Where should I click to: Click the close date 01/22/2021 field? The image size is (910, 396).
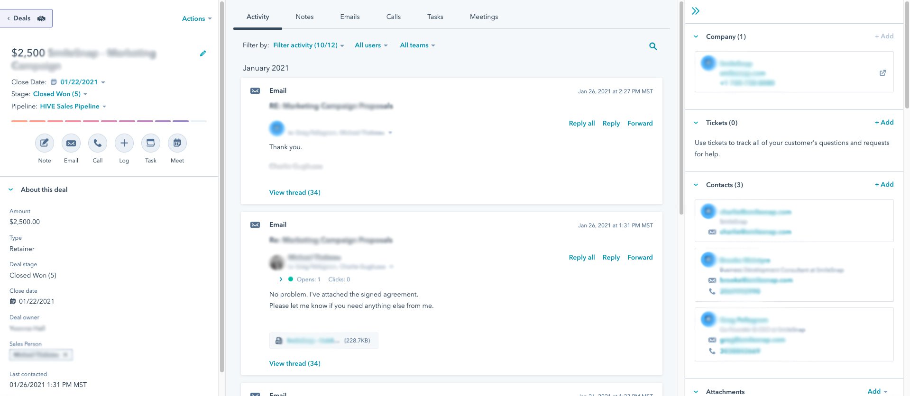coord(32,301)
